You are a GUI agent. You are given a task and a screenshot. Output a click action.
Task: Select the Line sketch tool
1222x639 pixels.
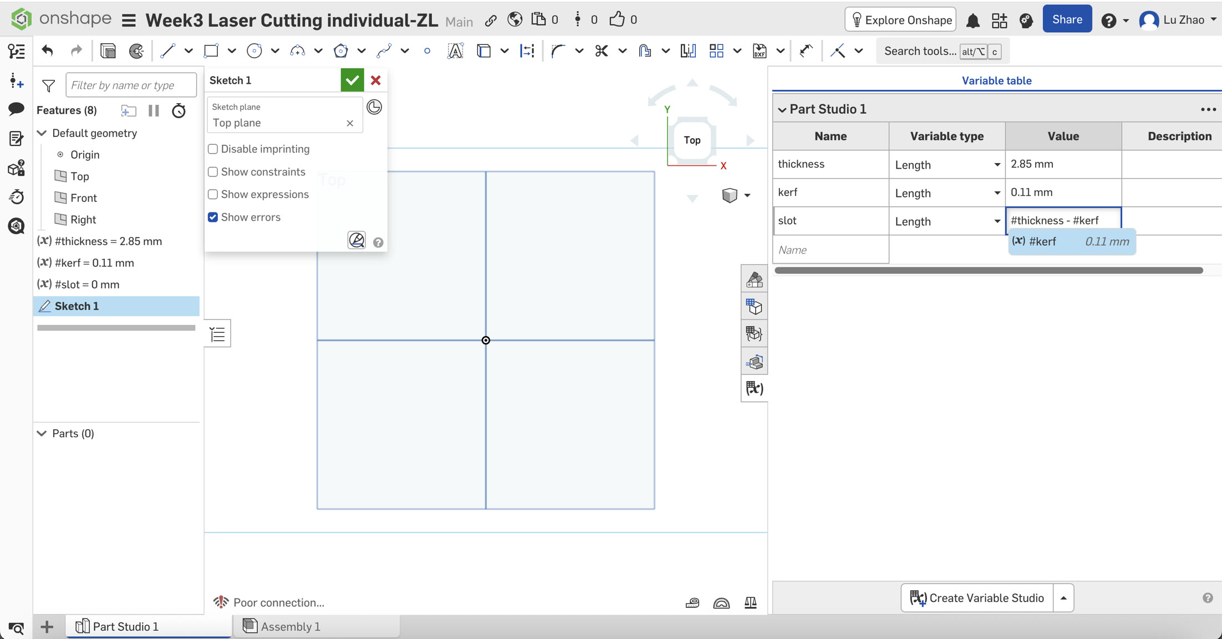coord(167,51)
